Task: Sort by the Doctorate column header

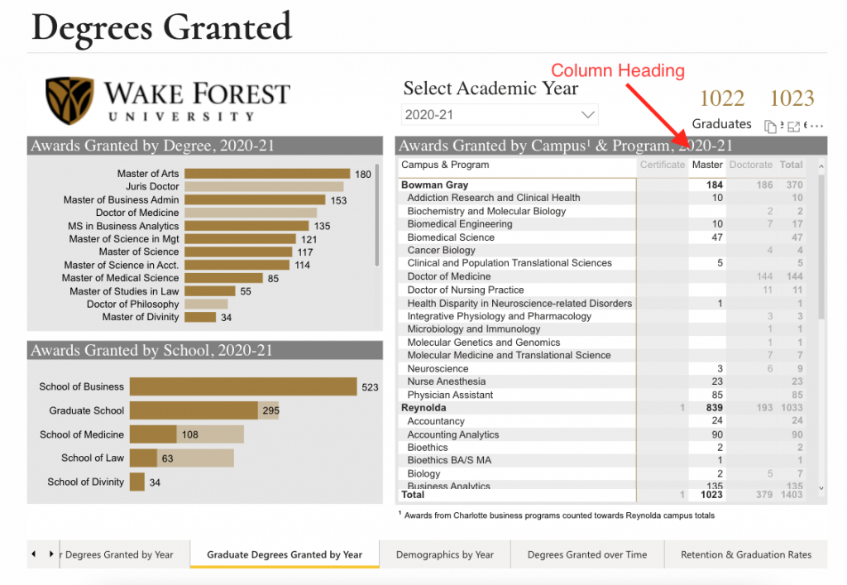Action: point(750,165)
